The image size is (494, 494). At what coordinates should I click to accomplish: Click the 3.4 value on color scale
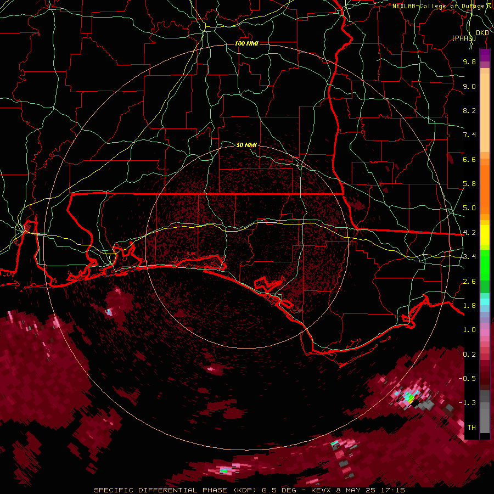click(469, 257)
